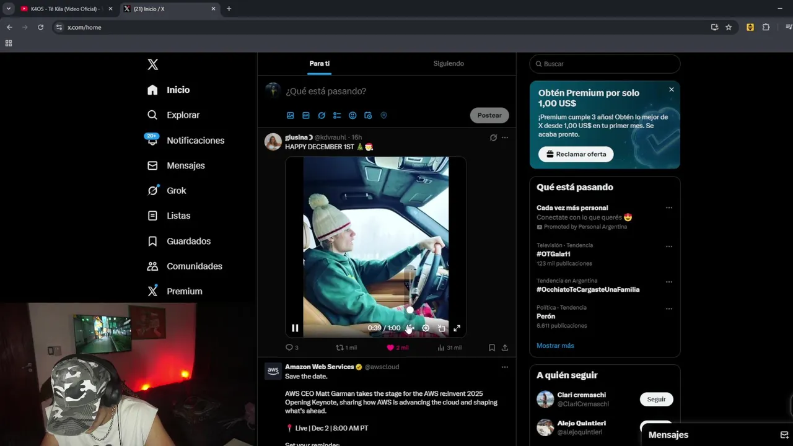Unlike giusina's post with 2 mil likes
The image size is (793, 446).
click(x=397, y=348)
